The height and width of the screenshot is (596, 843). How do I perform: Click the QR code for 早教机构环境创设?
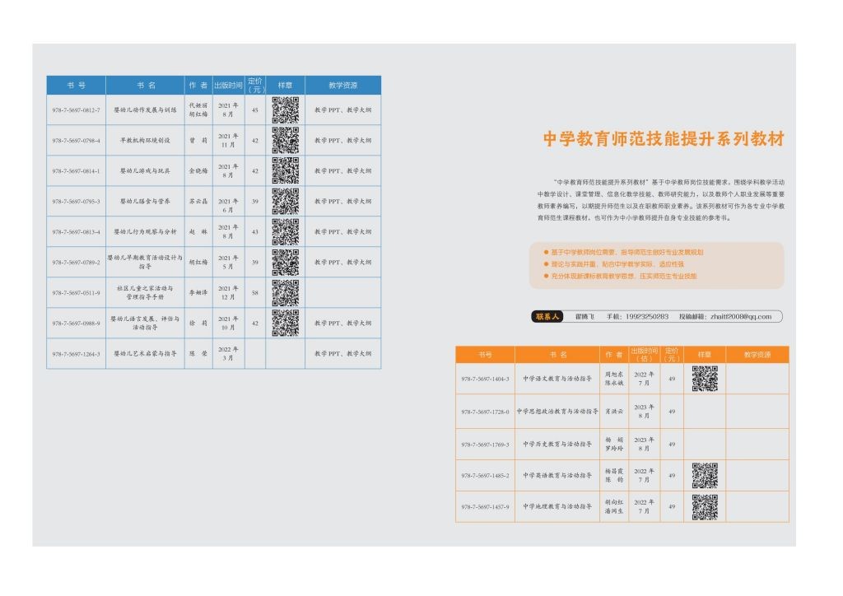[285, 140]
